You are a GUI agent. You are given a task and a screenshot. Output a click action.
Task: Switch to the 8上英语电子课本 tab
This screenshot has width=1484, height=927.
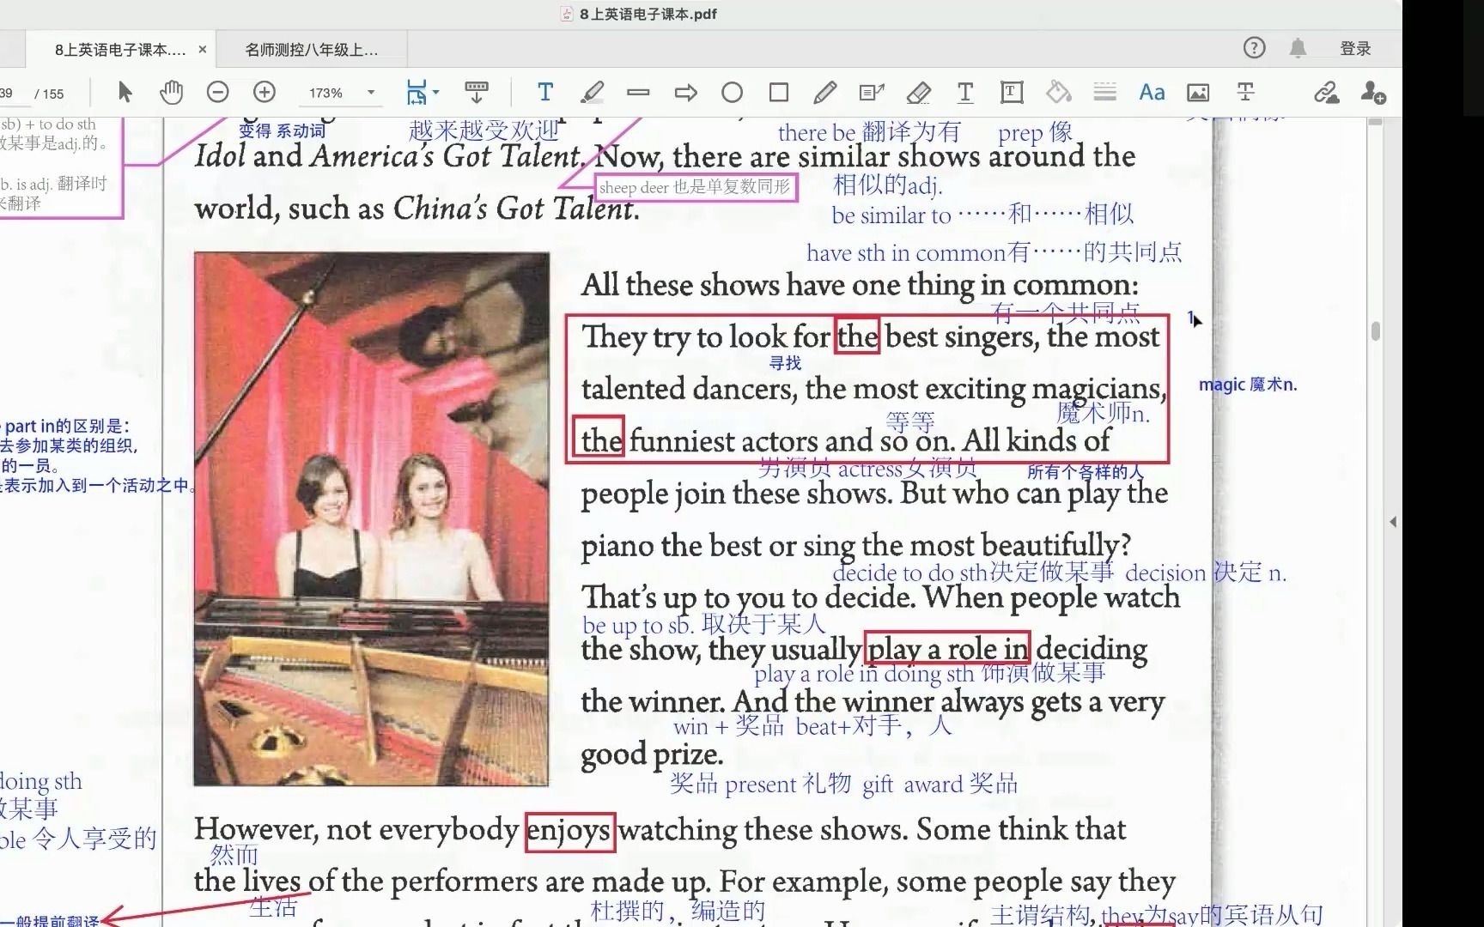119,50
